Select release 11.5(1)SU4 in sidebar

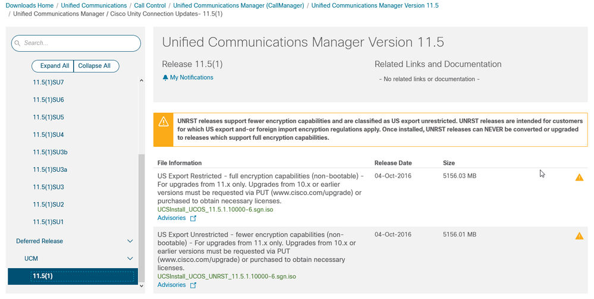pos(49,134)
